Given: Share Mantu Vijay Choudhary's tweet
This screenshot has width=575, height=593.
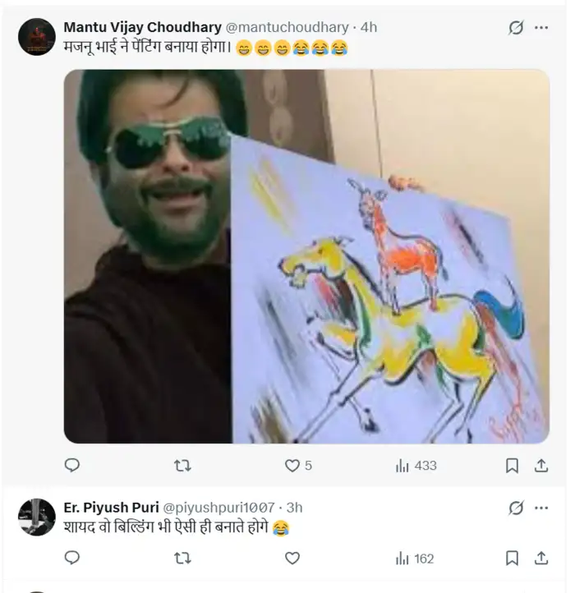Looking at the screenshot, I should click(541, 466).
